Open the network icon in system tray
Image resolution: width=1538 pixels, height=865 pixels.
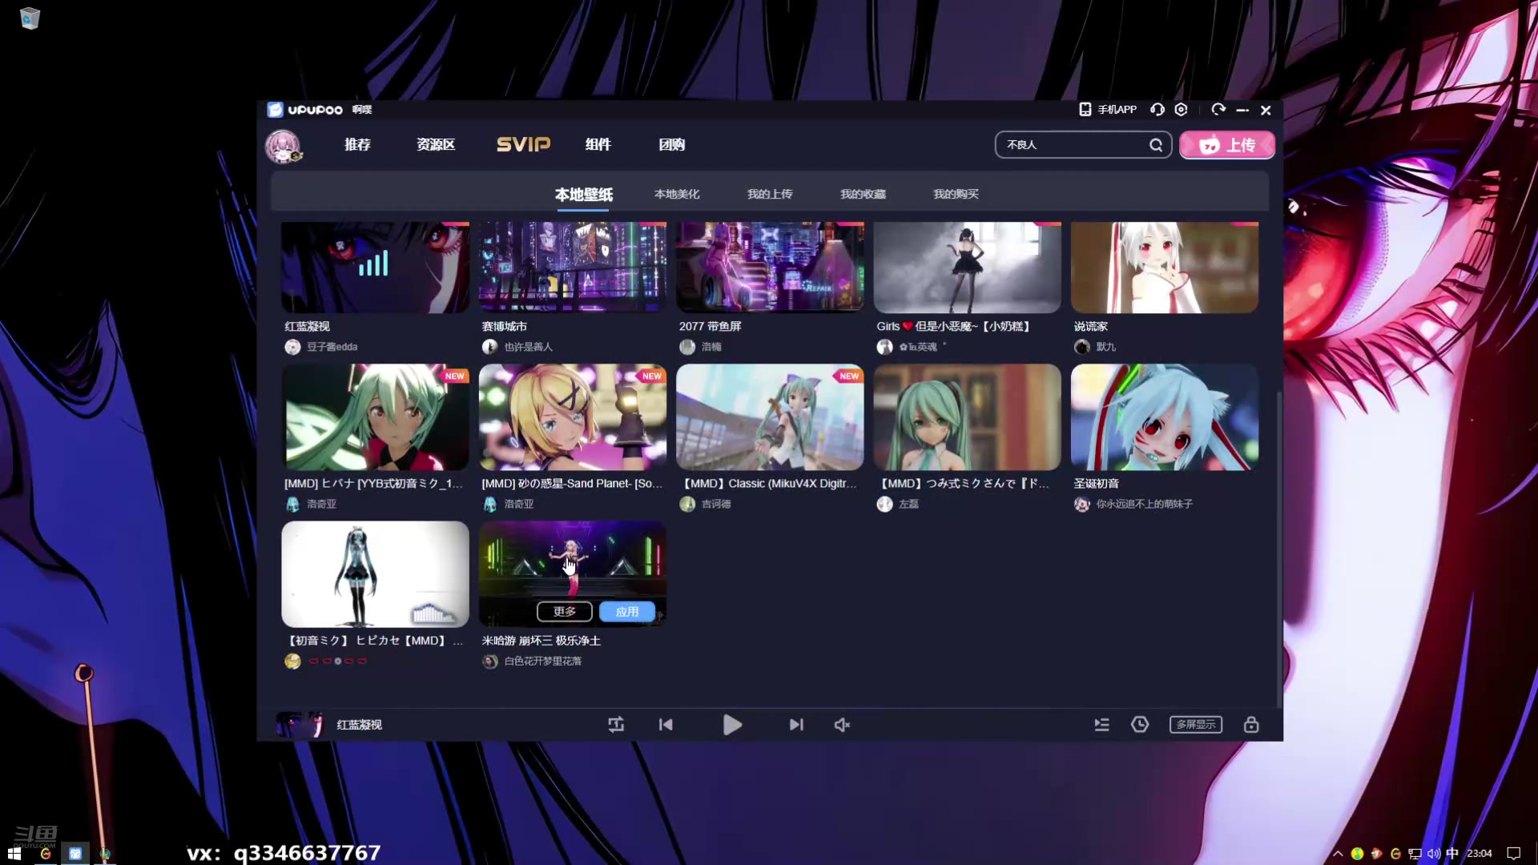1415,854
